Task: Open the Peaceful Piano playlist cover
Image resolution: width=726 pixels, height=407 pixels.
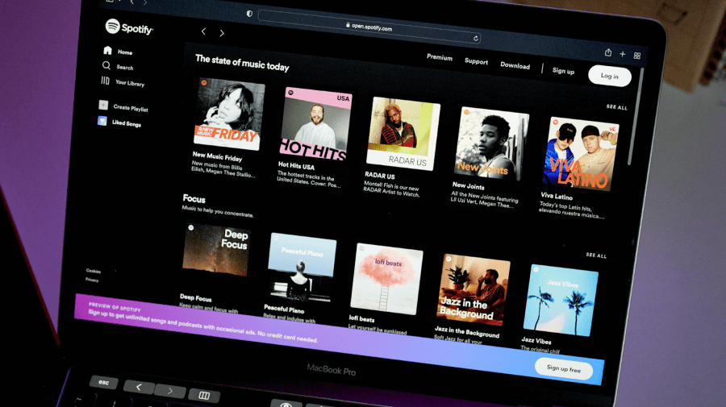Action: pos(302,268)
